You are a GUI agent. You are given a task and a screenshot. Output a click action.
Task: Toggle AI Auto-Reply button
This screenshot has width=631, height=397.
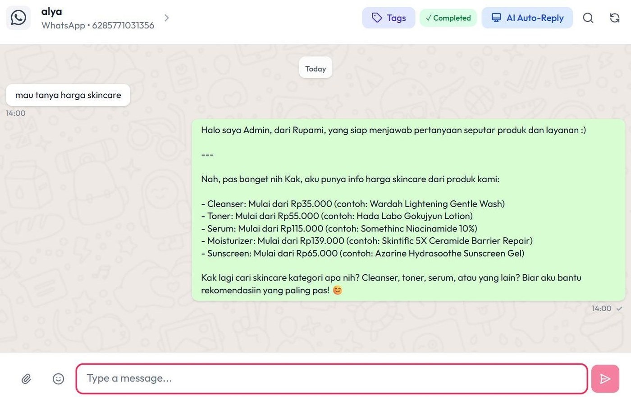click(527, 18)
